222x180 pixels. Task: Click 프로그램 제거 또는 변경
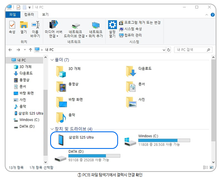(140, 22)
